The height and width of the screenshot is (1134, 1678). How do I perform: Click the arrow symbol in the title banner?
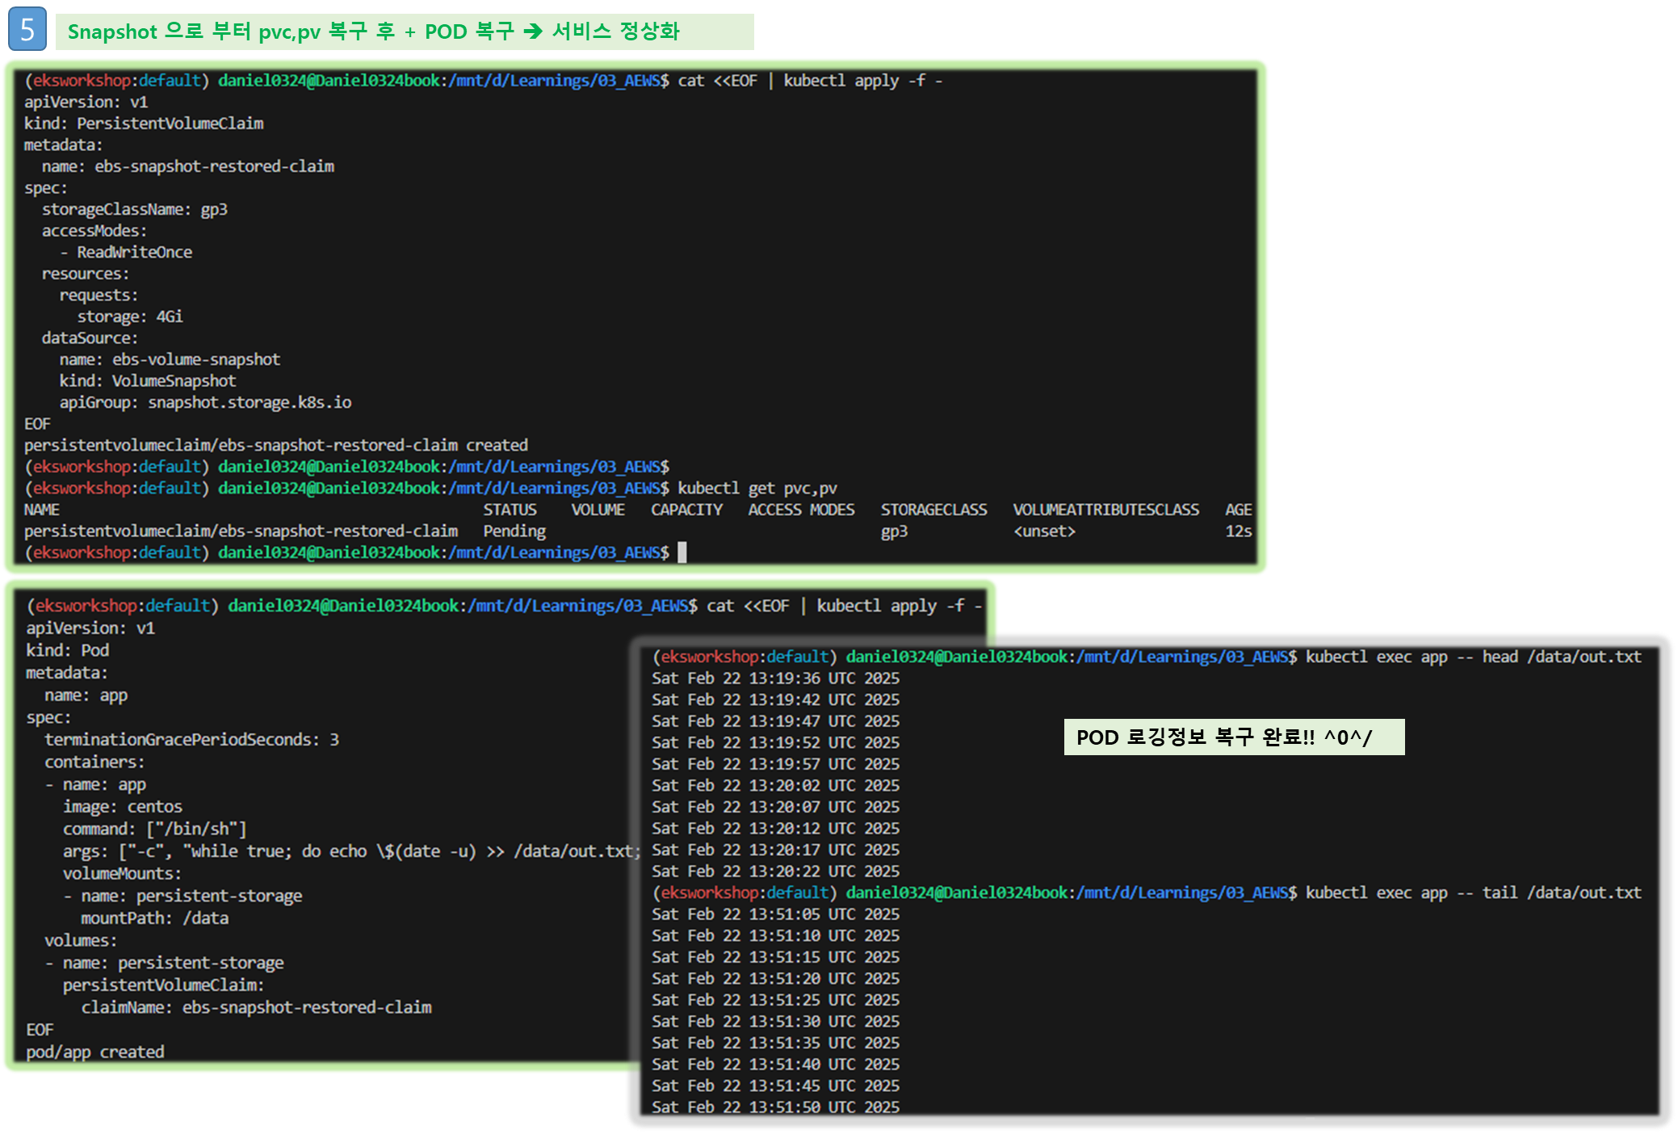pyautogui.click(x=533, y=31)
